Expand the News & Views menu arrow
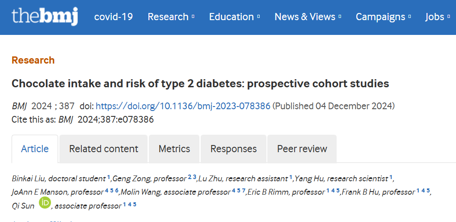This screenshot has height=222, width=456. 340,17
